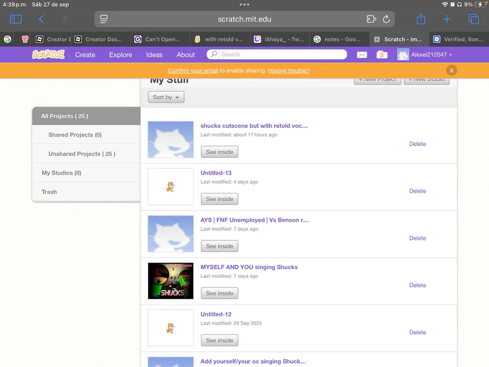This screenshot has width=489, height=367.
Task: Open the Sort by dropdown
Action: (x=166, y=97)
